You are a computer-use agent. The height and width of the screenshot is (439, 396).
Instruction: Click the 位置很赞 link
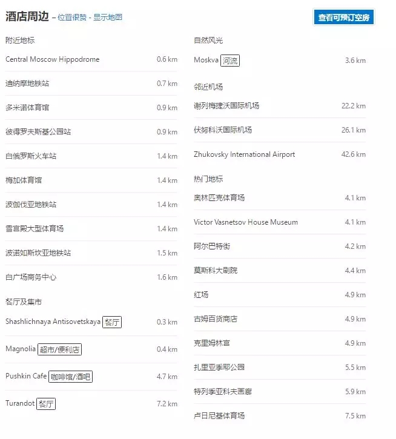(72, 18)
